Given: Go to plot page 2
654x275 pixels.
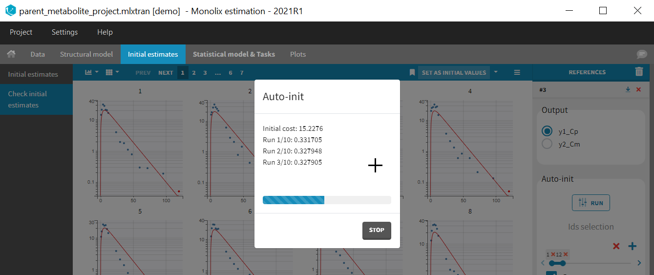Looking at the screenshot, I should pos(193,72).
